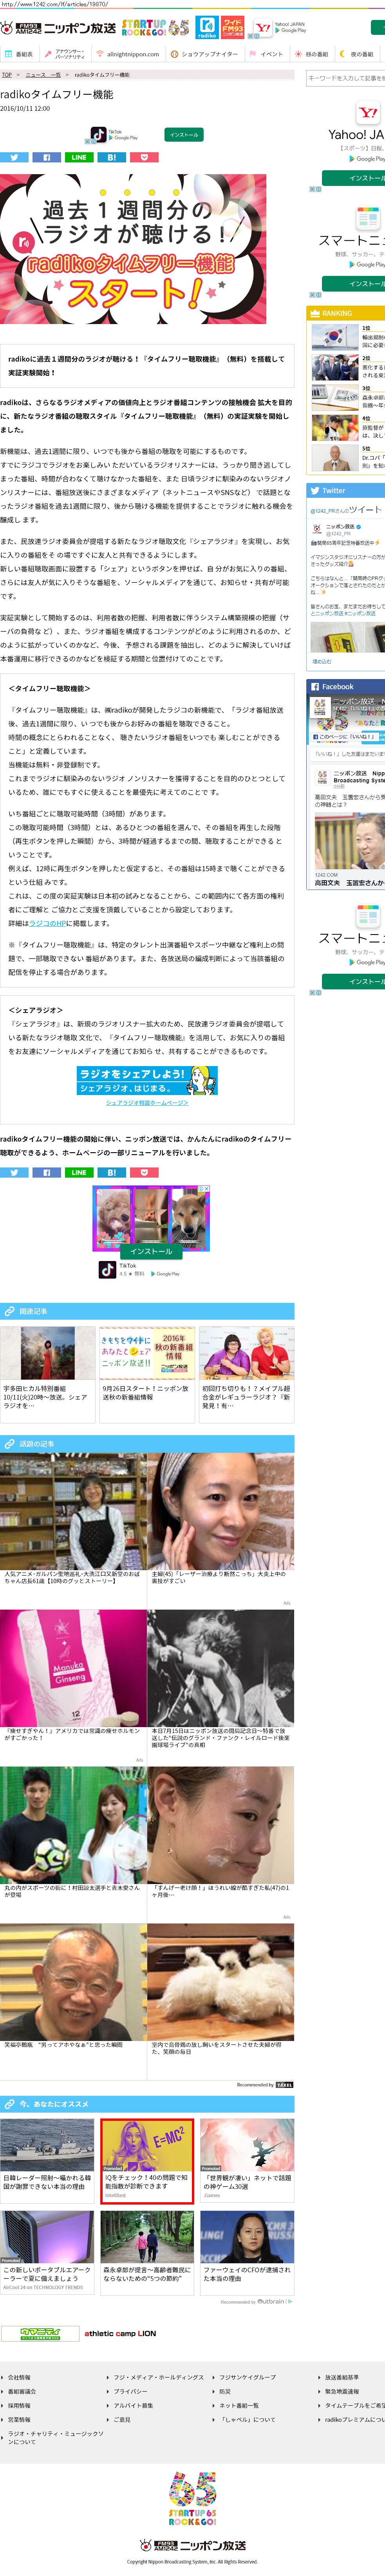Screen dimensions: 385x2576
Task: Click TOP in the breadcrumb
Action: (7, 75)
